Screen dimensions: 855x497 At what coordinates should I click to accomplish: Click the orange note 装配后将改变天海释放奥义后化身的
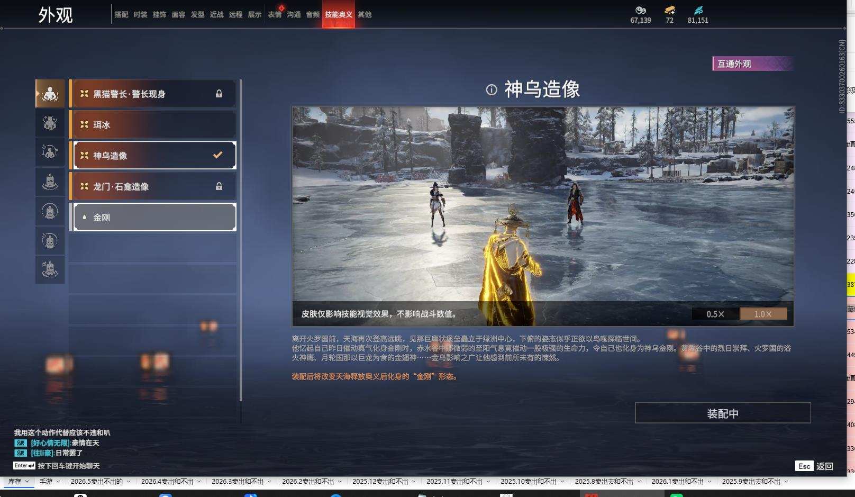[375, 376]
